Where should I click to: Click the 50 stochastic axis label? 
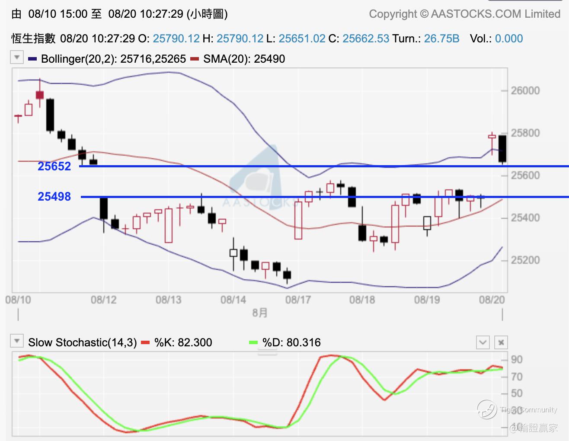click(517, 393)
